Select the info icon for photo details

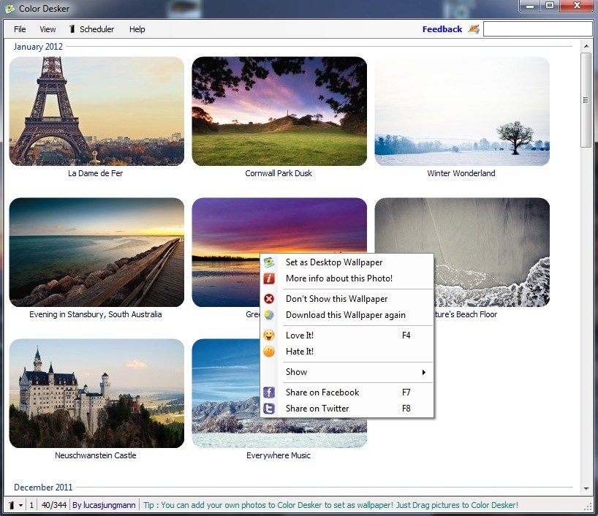coord(269,278)
